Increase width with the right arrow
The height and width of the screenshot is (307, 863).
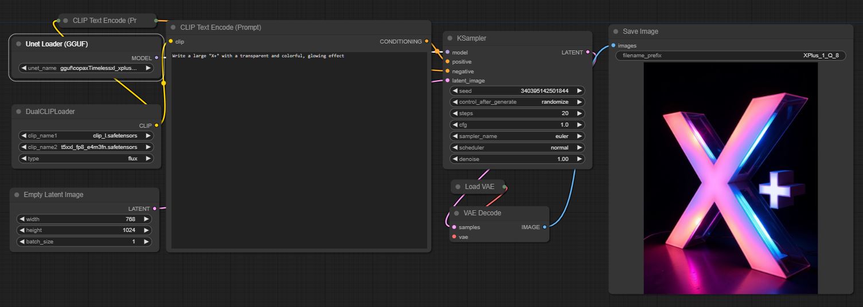coord(146,219)
